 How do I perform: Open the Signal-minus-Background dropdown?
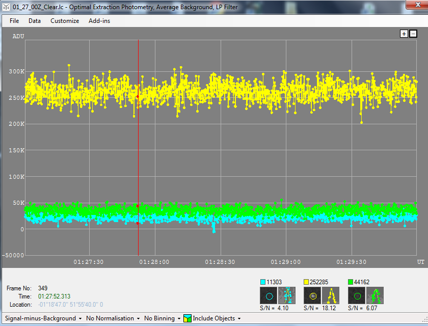click(x=44, y=318)
